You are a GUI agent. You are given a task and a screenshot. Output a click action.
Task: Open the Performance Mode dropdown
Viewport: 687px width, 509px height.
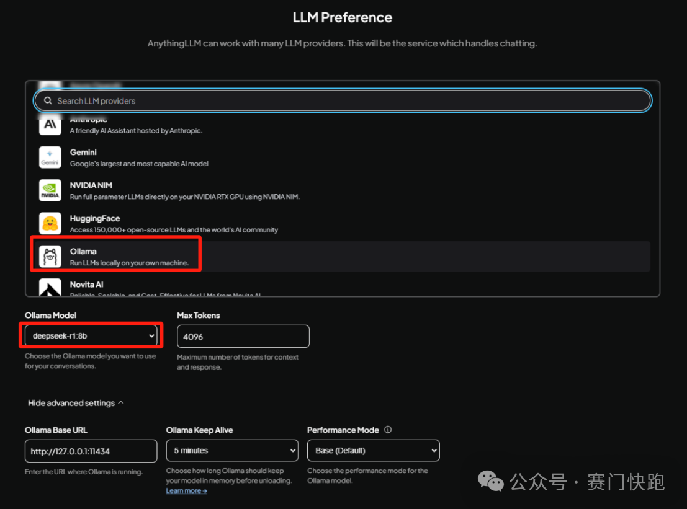[x=374, y=450]
